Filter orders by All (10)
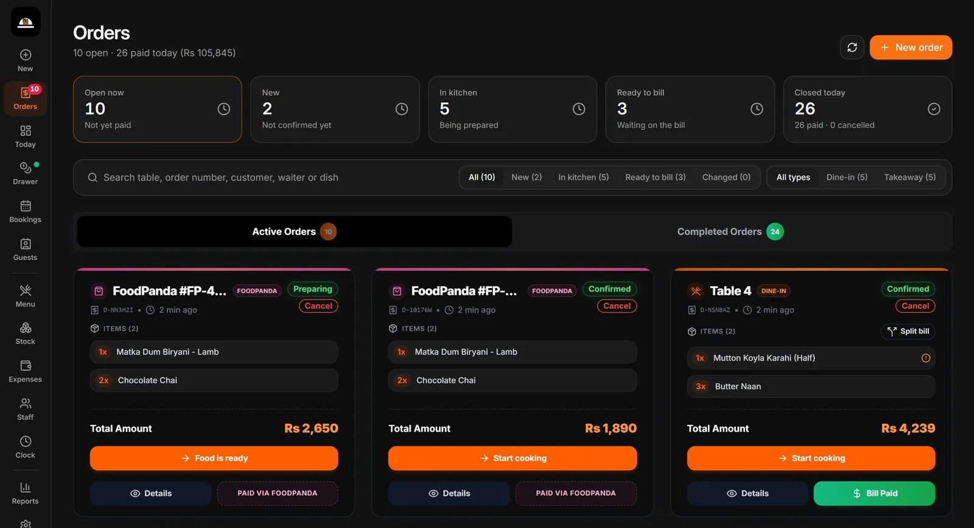 click(x=482, y=177)
